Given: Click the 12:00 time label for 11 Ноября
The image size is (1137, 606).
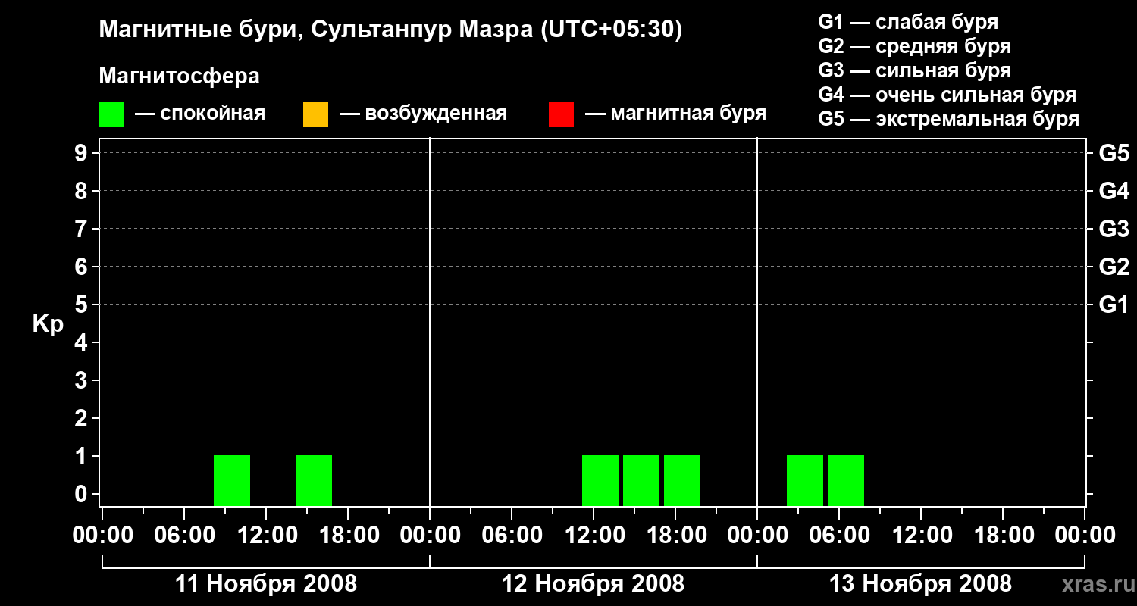Looking at the screenshot, I should (x=266, y=536).
